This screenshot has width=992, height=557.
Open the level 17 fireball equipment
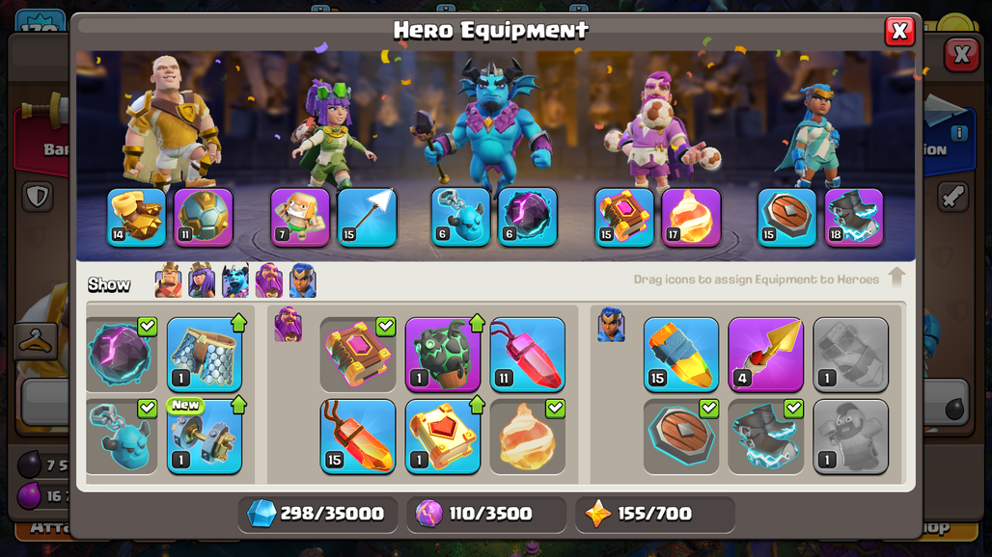coord(691,217)
